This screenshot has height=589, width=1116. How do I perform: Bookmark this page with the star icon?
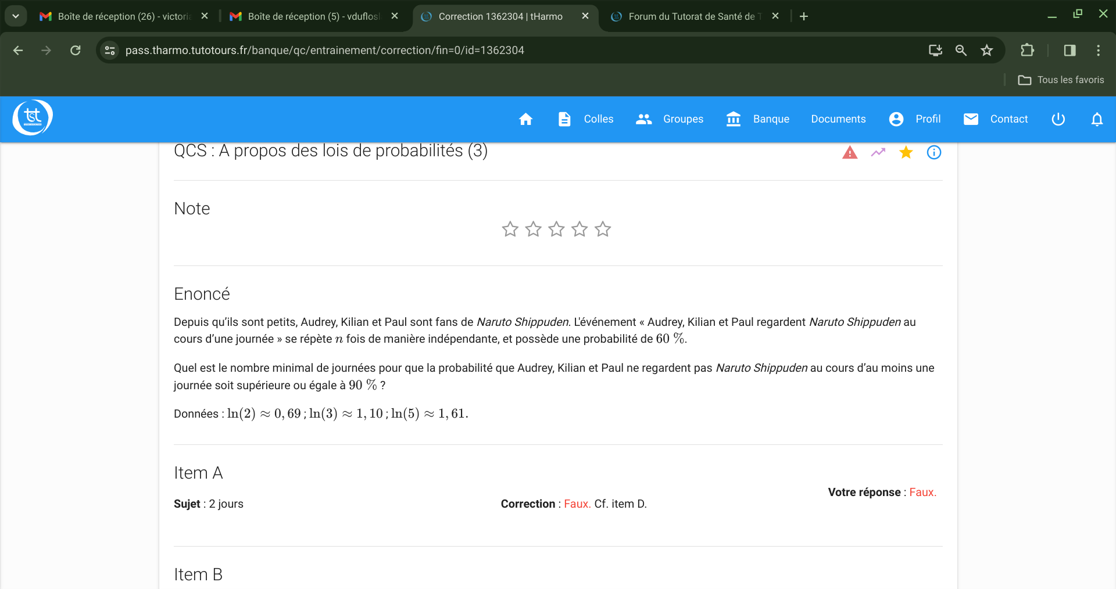[x=986, y=51]
